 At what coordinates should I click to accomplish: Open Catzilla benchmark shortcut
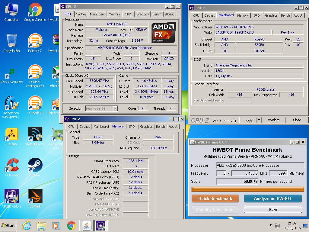click(x=11, y=137)
